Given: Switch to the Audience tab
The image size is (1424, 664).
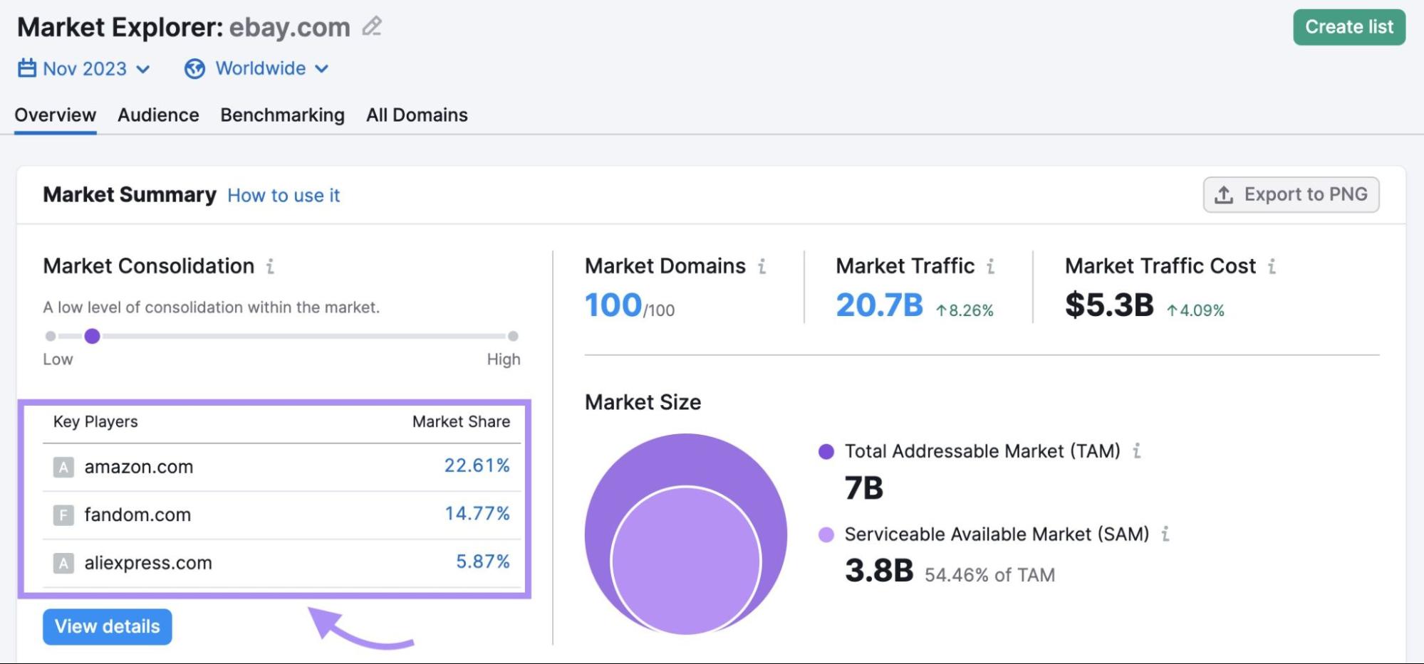Looking at the screenshot, I should click(x=157, y=115).
